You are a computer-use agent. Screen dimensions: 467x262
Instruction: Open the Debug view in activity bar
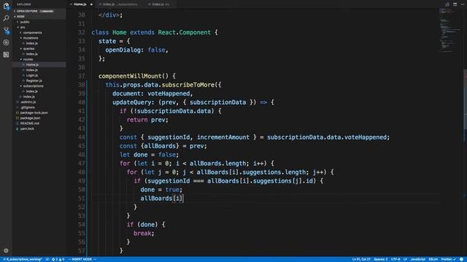click(6, 42)
